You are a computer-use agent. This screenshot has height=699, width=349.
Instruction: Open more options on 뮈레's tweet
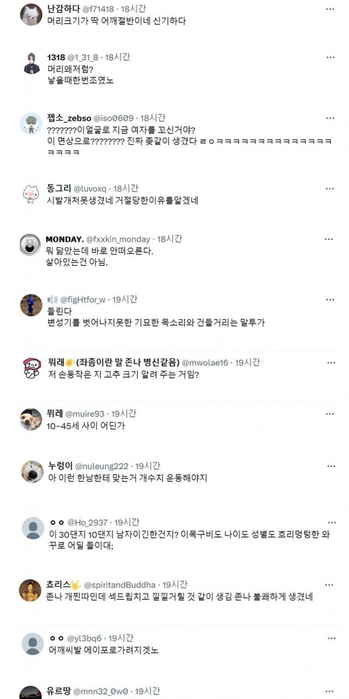(x=330, y=414)
